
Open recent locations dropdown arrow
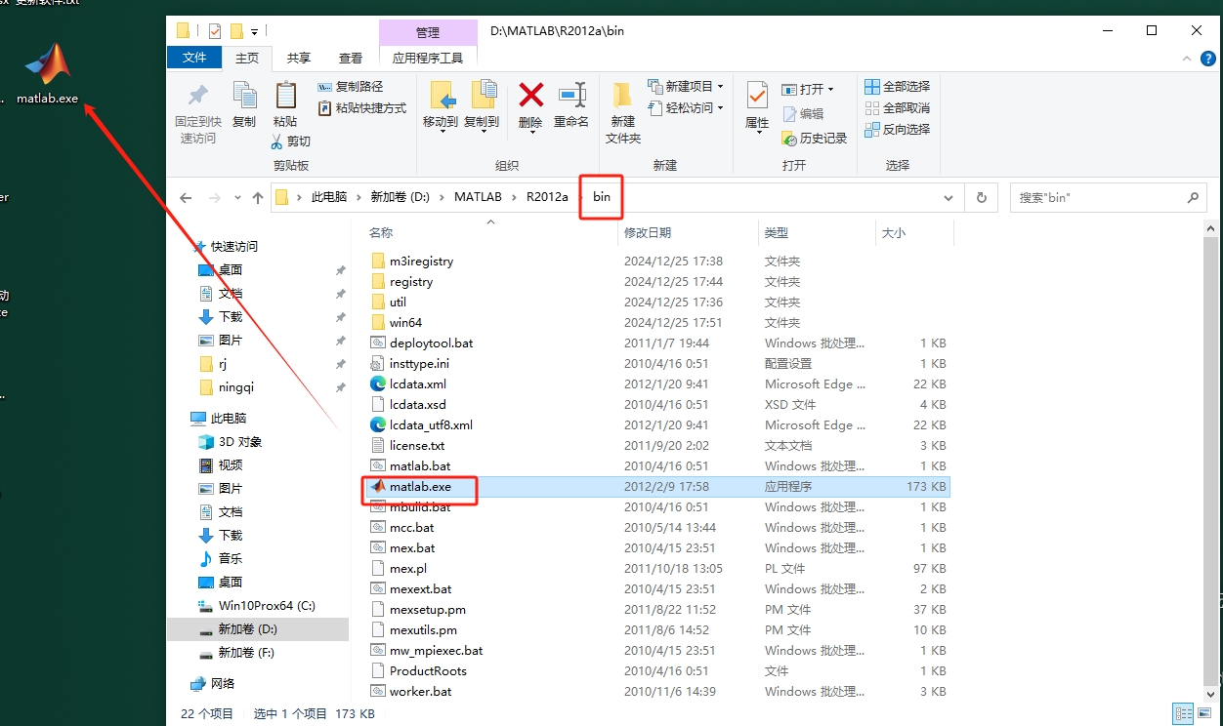(237, 198)
